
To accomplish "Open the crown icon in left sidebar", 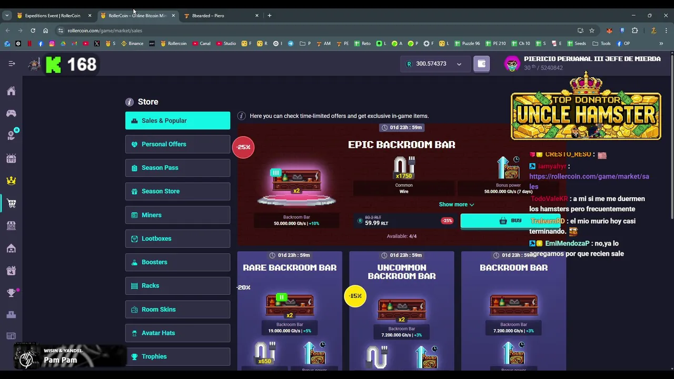I will (x=11, y=181).
